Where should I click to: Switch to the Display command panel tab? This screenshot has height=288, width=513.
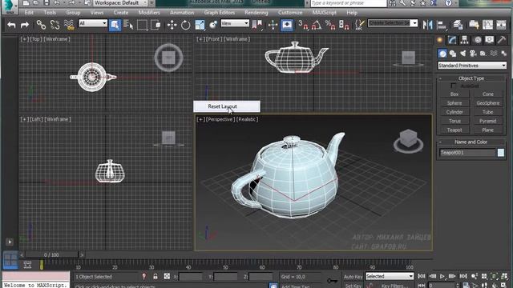[490, 40]
